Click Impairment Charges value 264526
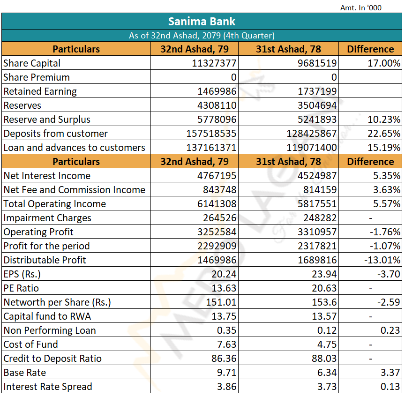The height and width of the screenshot is (397, 405). (x=219, y=218)
